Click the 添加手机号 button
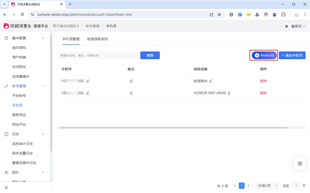Viewport: 310px width, 193px height. [292, 55]
